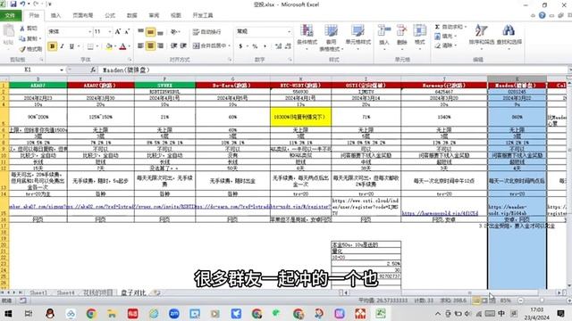Toggle middle vertical align button
The image size is (572, 321).
tap(150, 32)
